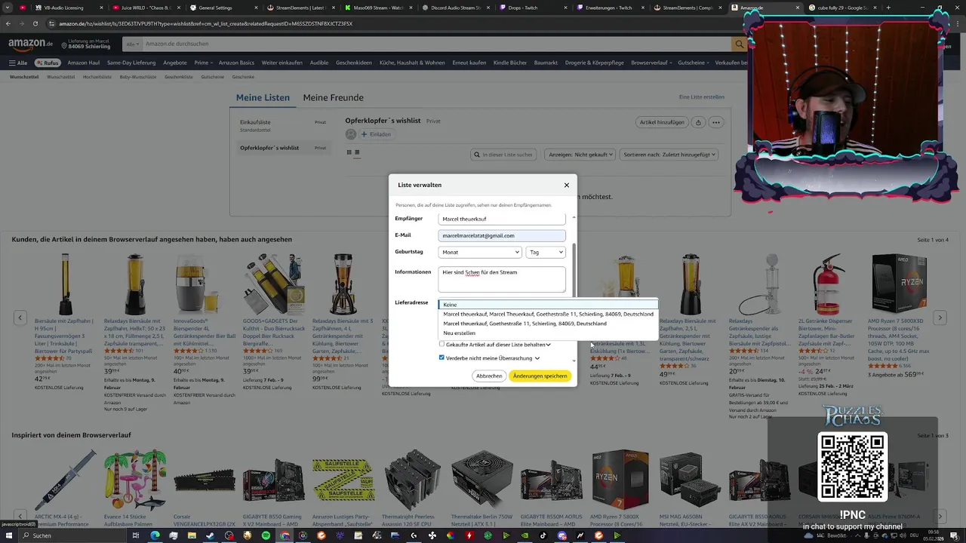966x543 pixels.
Task: Show previous items in Kunden carousel
Action: point(20,318)
